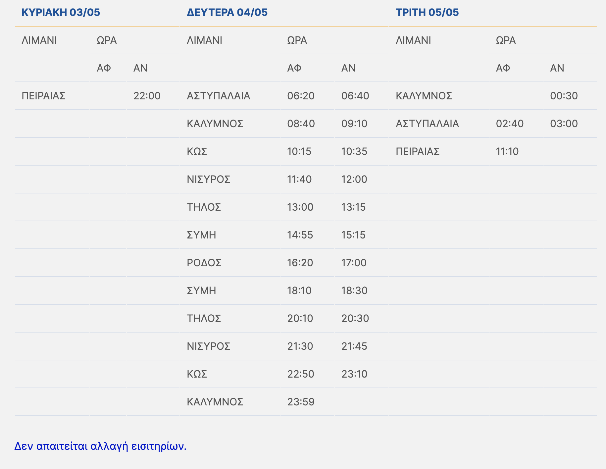Select the ΡΟΔΟΣ port row
Screen dimensions: 606x469
pos(204,263)
